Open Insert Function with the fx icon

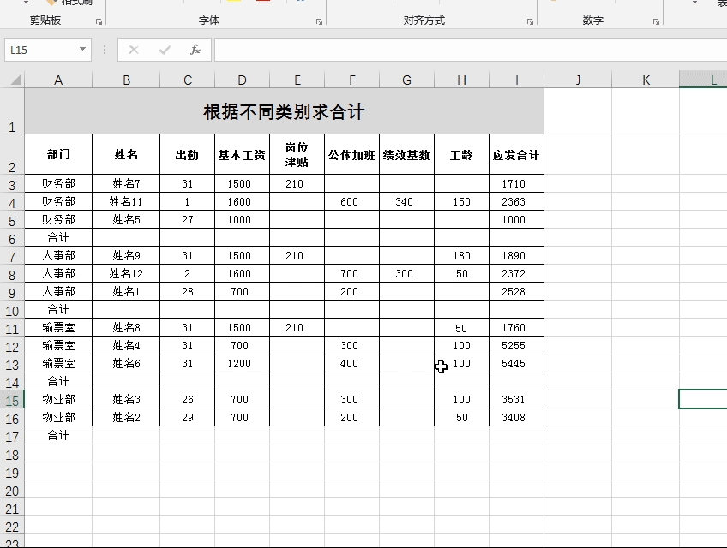pyautogui.click(x=195, y=50)
